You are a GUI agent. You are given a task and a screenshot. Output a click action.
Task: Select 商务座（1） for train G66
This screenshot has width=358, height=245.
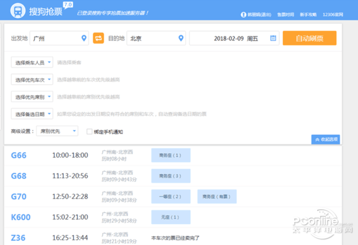click(x=171, y=156)
